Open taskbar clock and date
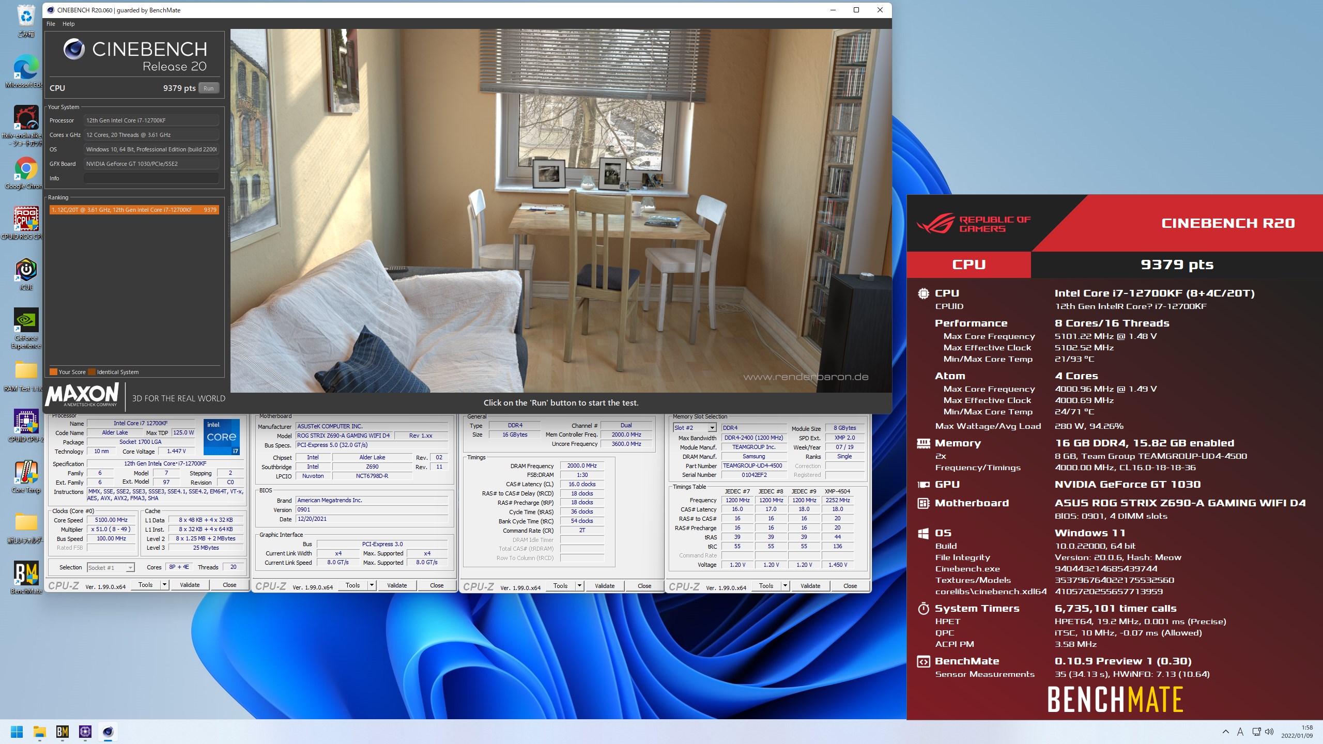1323x744 pixels. [x=1297, y=732]
